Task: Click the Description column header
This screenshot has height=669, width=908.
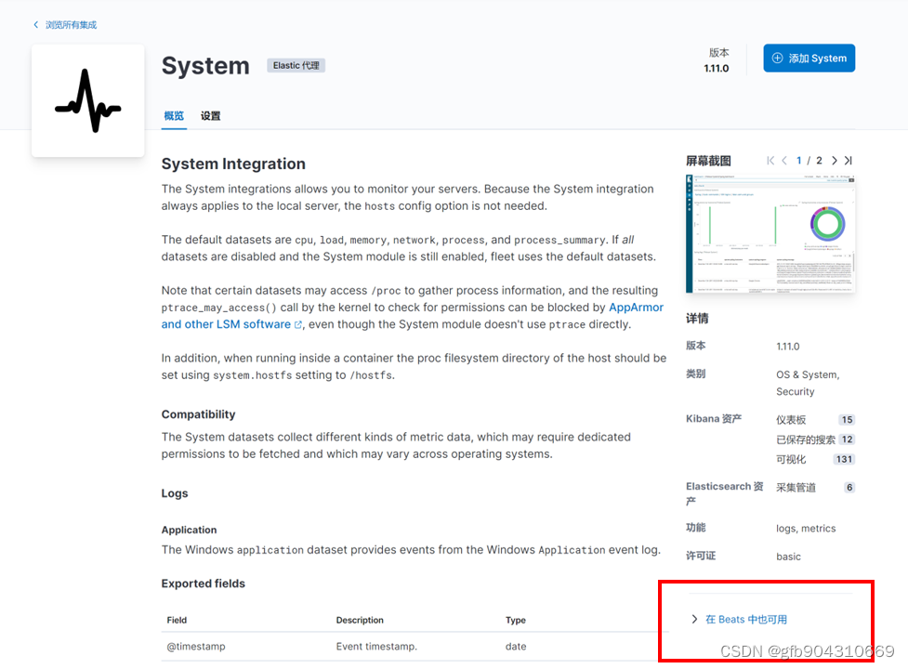Action: [x=360, y=620]
